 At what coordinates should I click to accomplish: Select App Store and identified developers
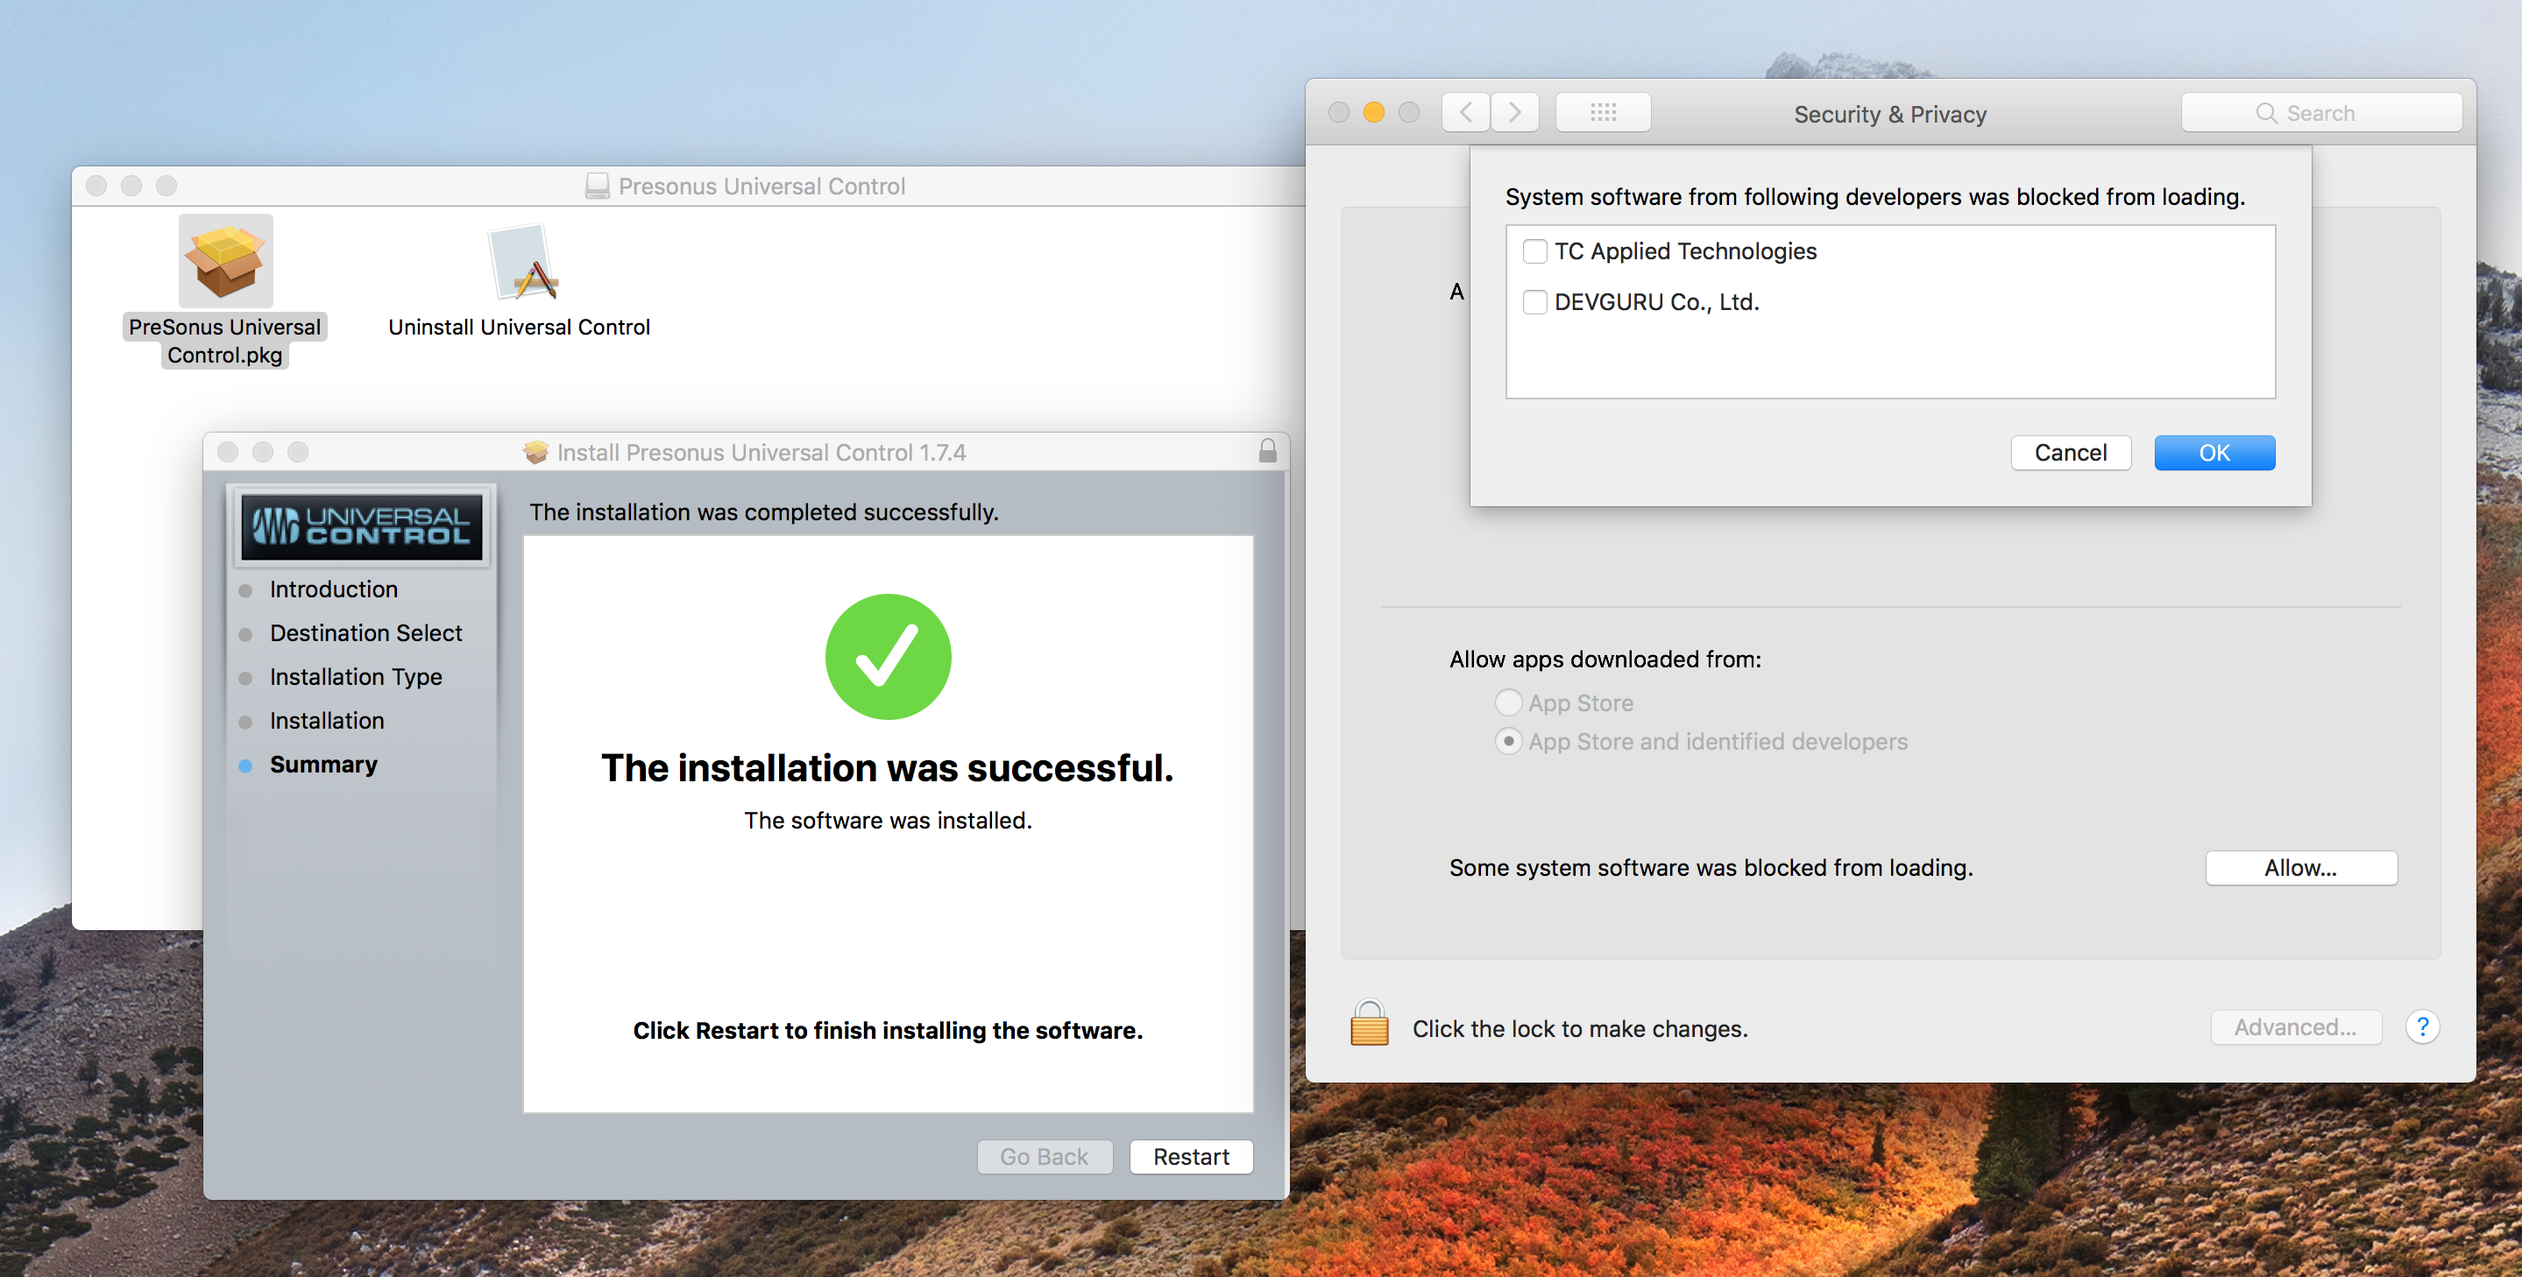pos(1508,742)
